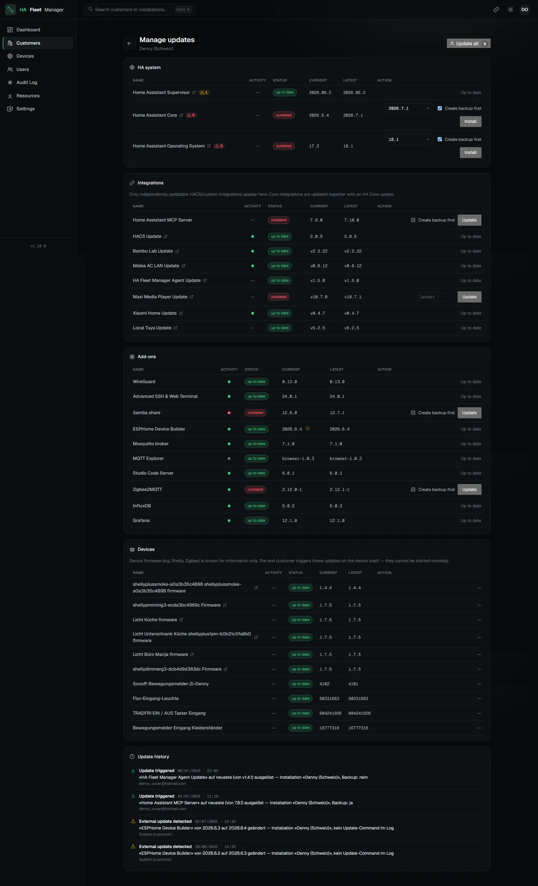Screen dimensions: 538x886
Task: Click the Update all button
Action: tap(468, 43)
